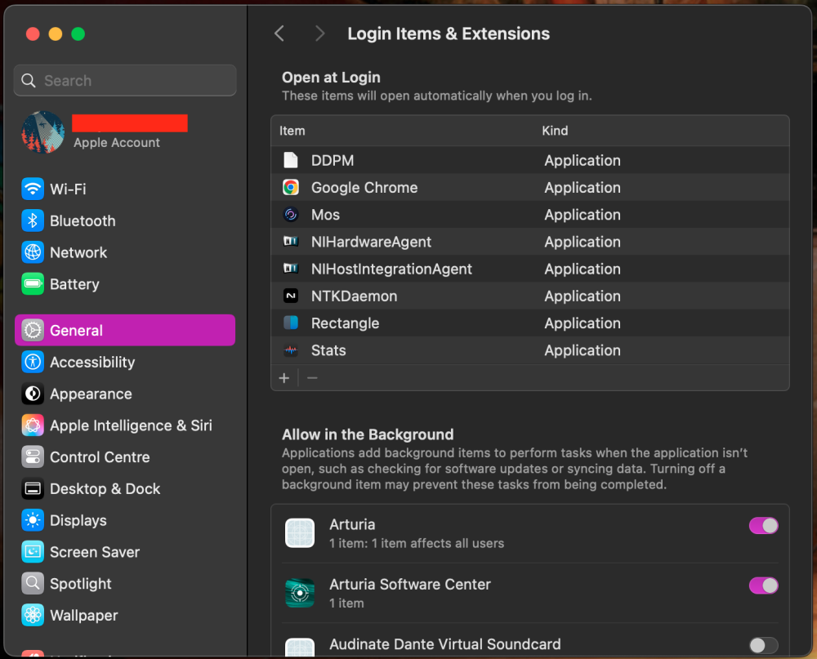Screen dimensions: 817x659
Task: Select the NTKDaemon row text
Action: coord(354,296)
